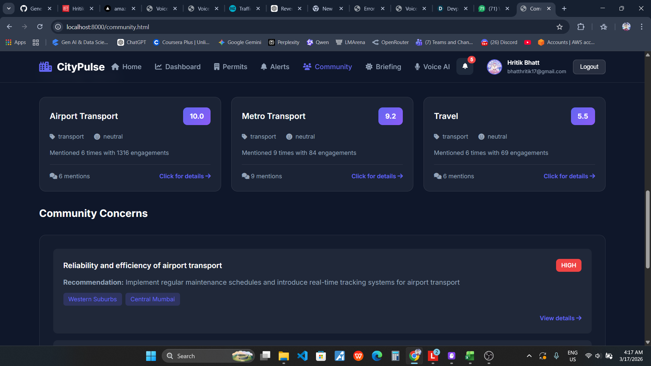Open the browser Extensions puzzle icon

(581, 27)
